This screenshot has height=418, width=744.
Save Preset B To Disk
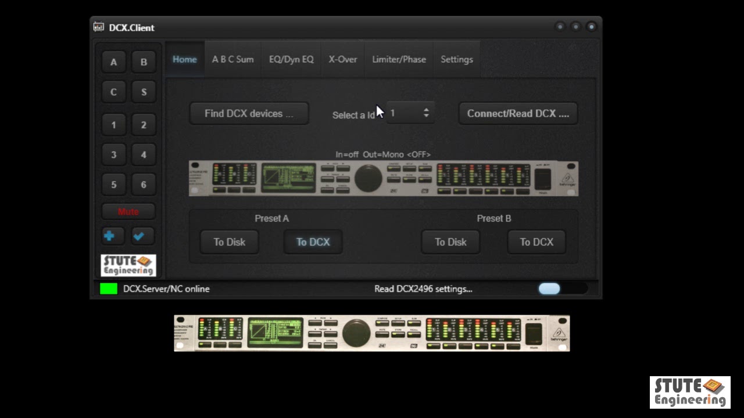[450, 242]
